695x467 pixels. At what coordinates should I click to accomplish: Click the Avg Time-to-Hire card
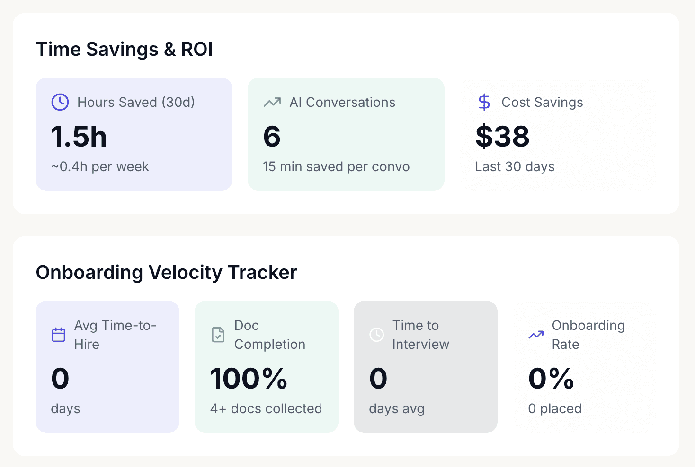pyautogui.click(x=107, y=366)
